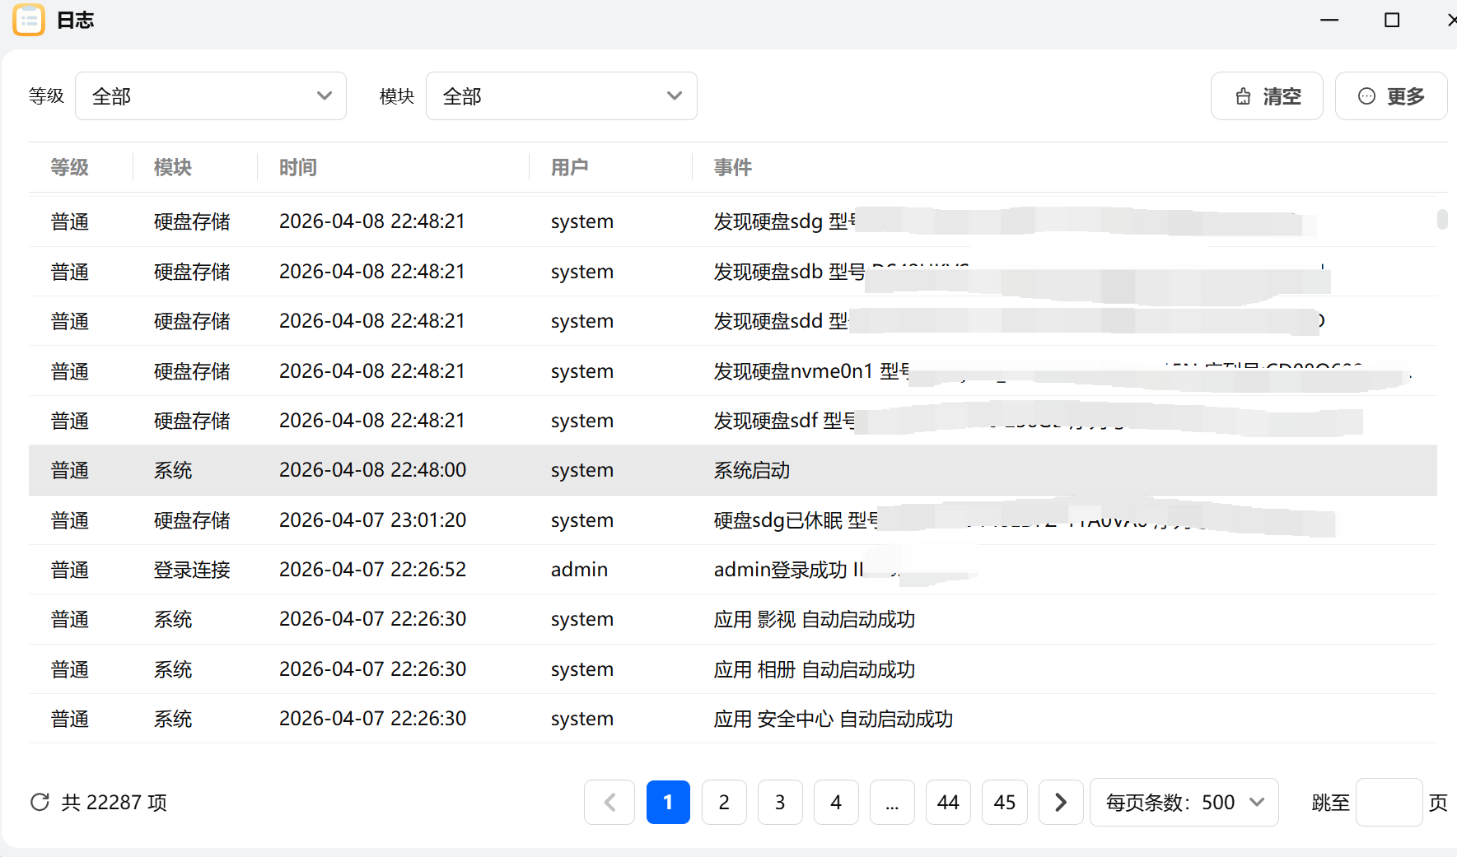Select page 44
This screenshot has width=1457, height=857.
click(x=948, y=802)
